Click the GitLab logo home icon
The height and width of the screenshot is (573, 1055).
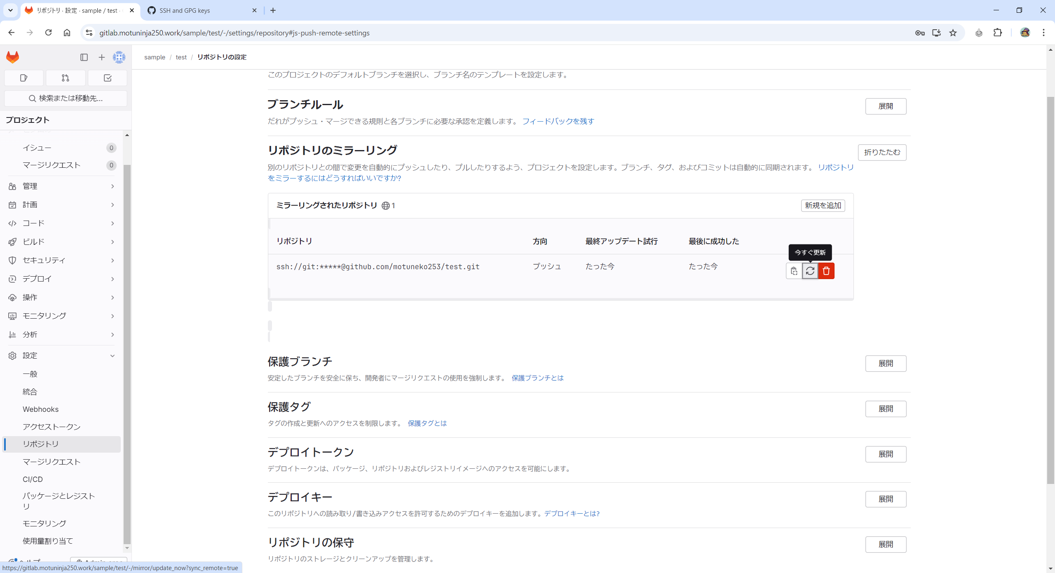click(x=13, y=57)
